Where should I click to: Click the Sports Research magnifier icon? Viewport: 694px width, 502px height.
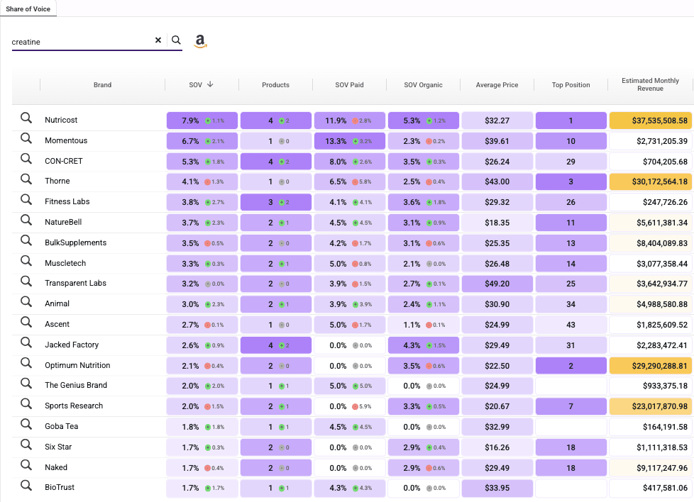26,404
